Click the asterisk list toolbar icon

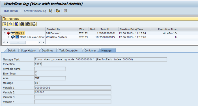point(65,11)
